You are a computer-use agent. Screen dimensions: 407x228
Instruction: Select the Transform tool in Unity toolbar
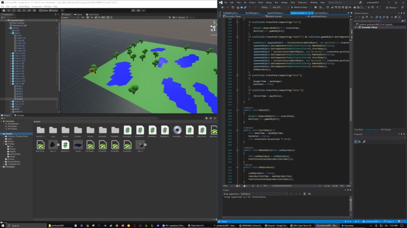coord(29,11)
